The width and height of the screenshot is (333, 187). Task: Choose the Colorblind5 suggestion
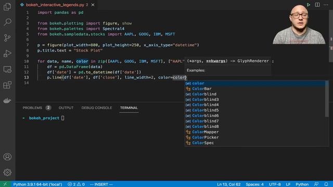[x=255, y=110]
